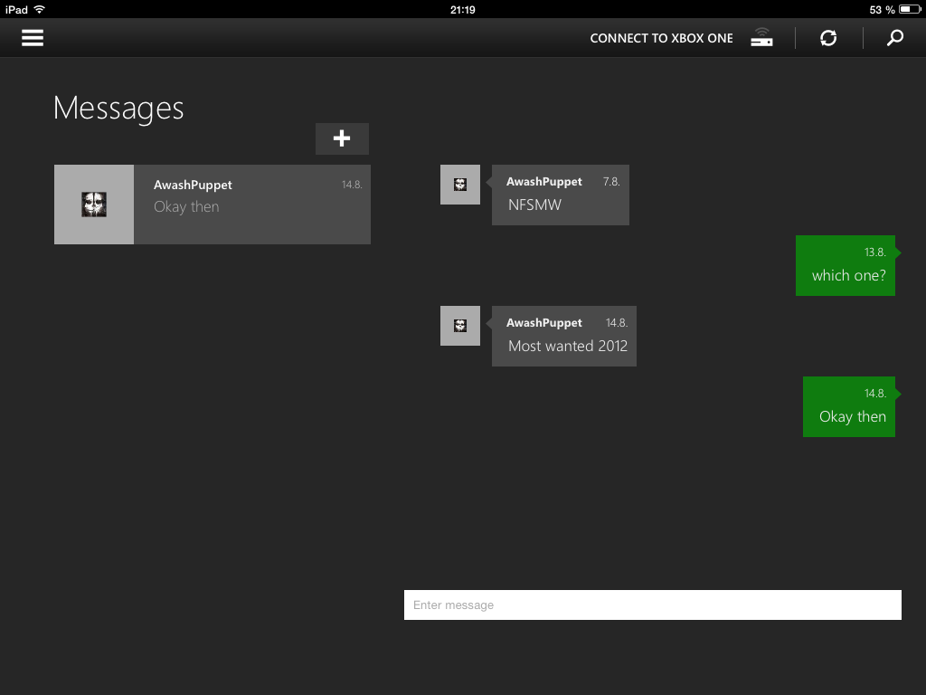Open the navigation hamburger menu
The width and height of the screenshot is (926, 695).
pos(32,37)
